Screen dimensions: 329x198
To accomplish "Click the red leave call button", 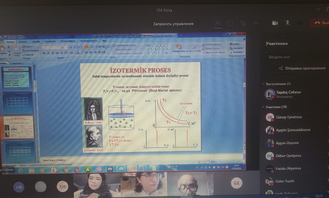I will tap(320, 23).
